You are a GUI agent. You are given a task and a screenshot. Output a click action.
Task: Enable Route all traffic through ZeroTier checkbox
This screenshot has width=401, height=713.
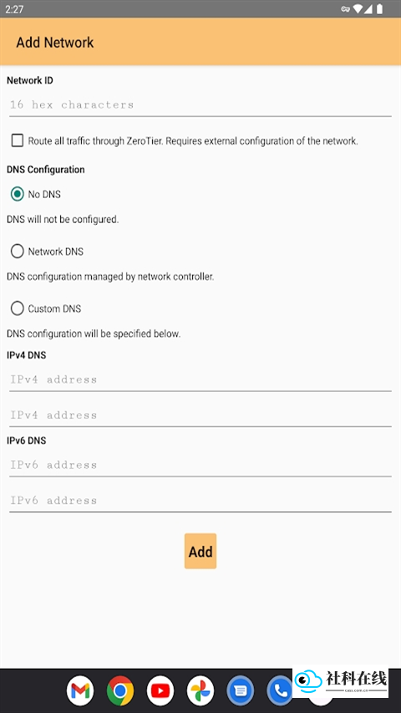pos(18,140)
